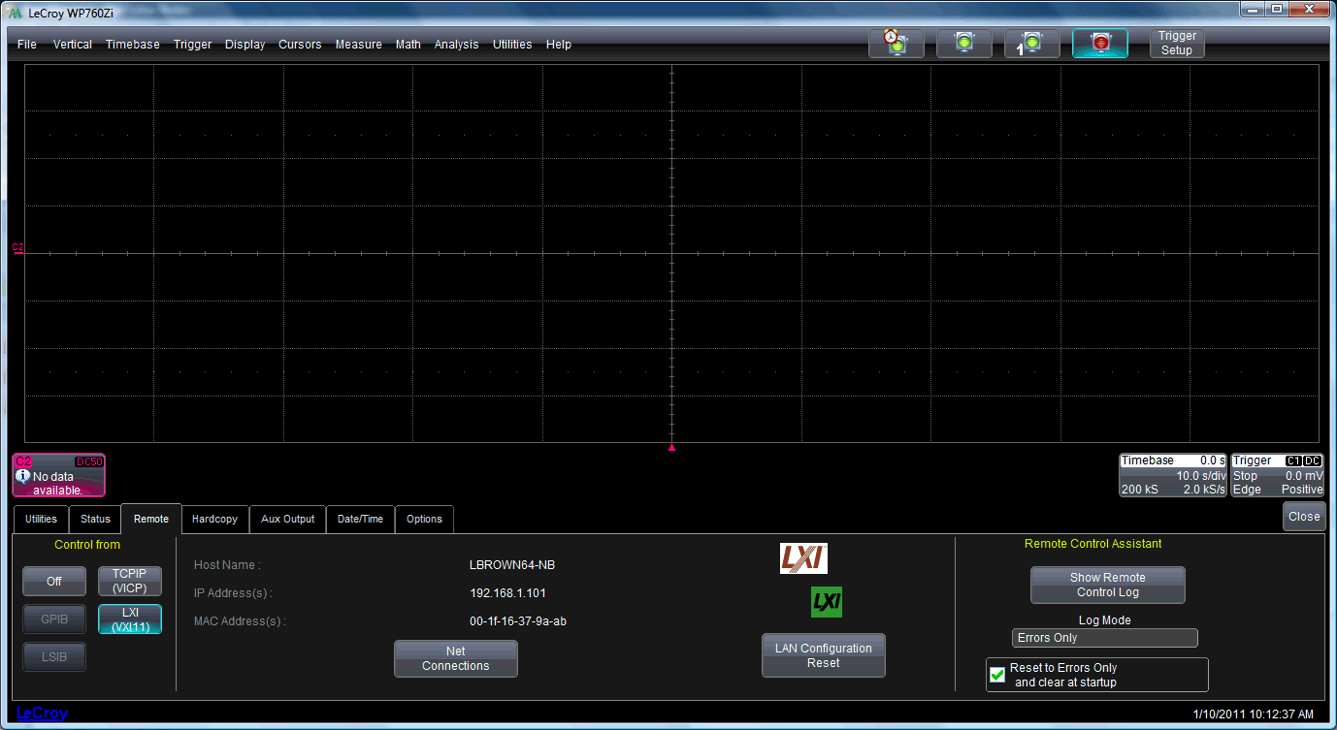
Task: Switch to the Hardcopy tab
Action: [215, 519]
